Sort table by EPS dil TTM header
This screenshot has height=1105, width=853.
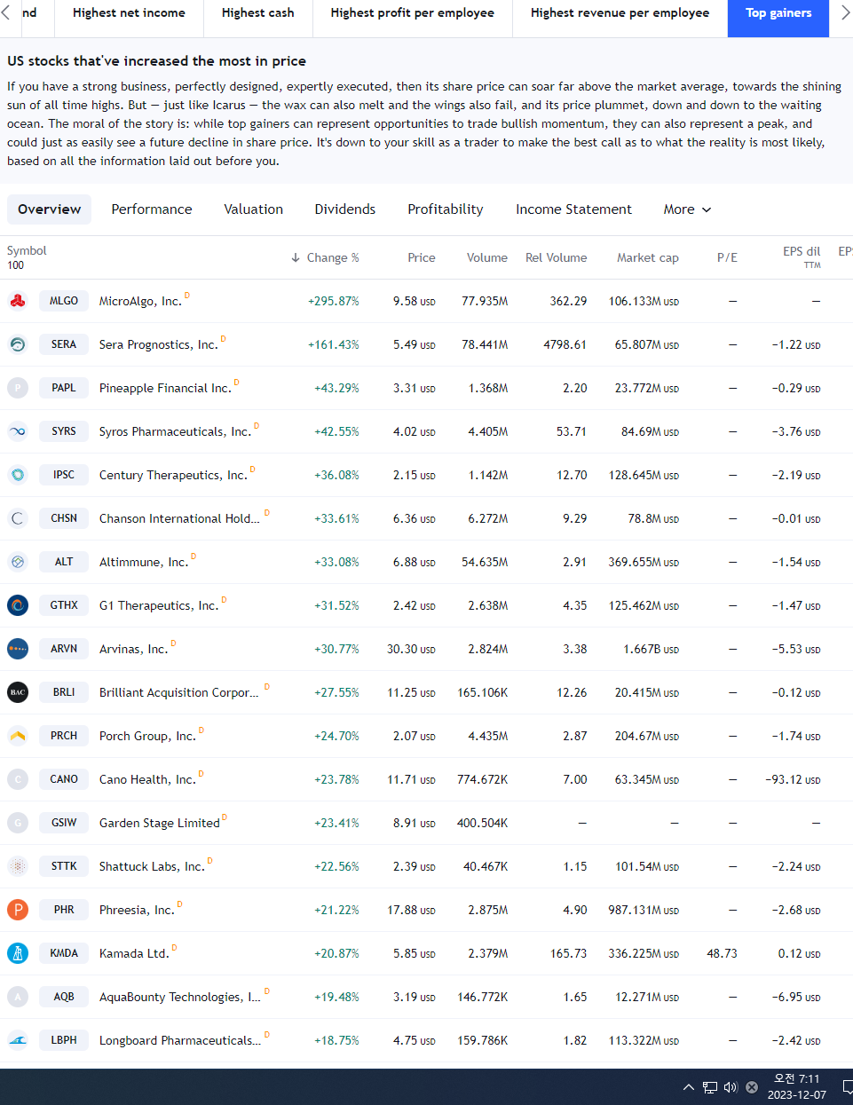802,257
